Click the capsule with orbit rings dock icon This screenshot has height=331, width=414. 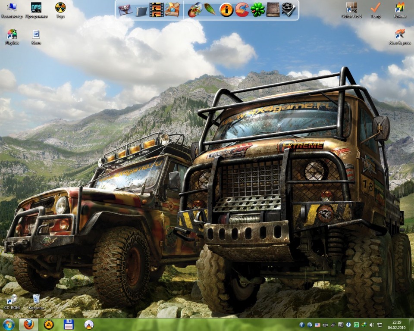coord(195,10)
